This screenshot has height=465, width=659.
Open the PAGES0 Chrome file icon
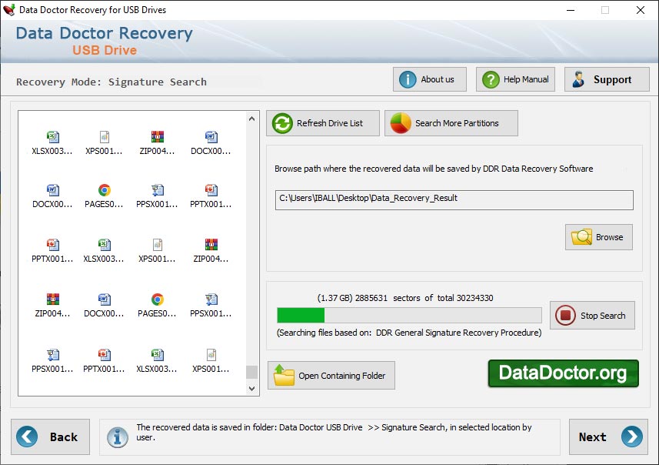click(104, 189)
